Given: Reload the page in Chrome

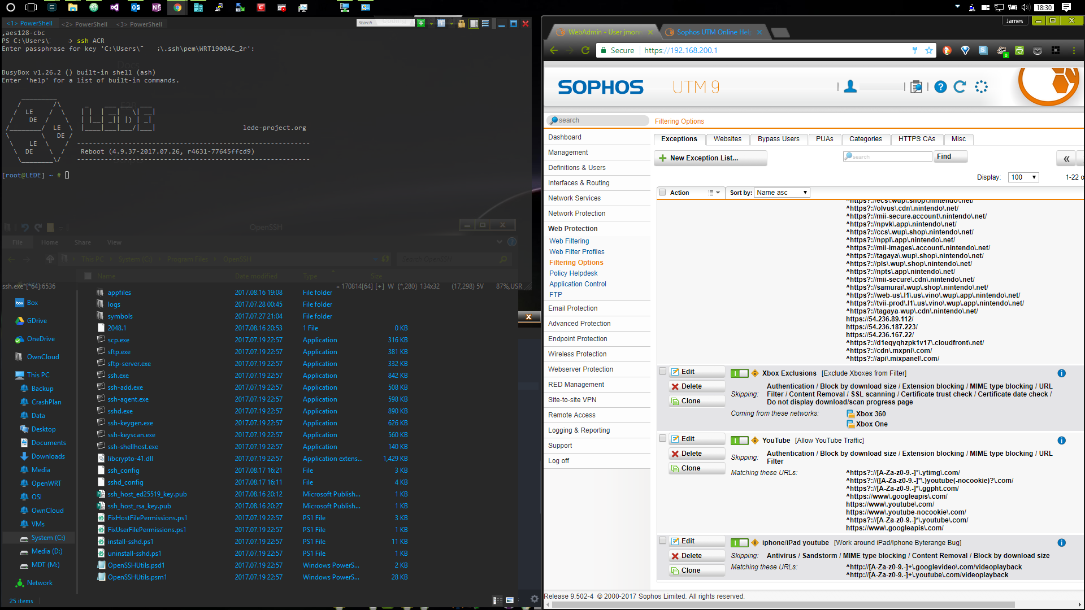Looking at the screenshot, I should point(585,50).
